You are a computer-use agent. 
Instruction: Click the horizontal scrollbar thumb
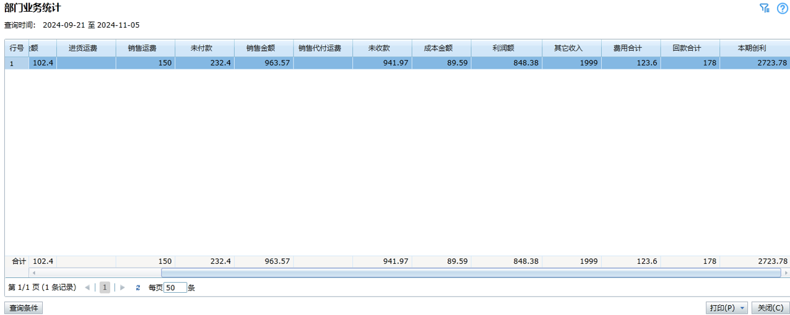(471, 272)
